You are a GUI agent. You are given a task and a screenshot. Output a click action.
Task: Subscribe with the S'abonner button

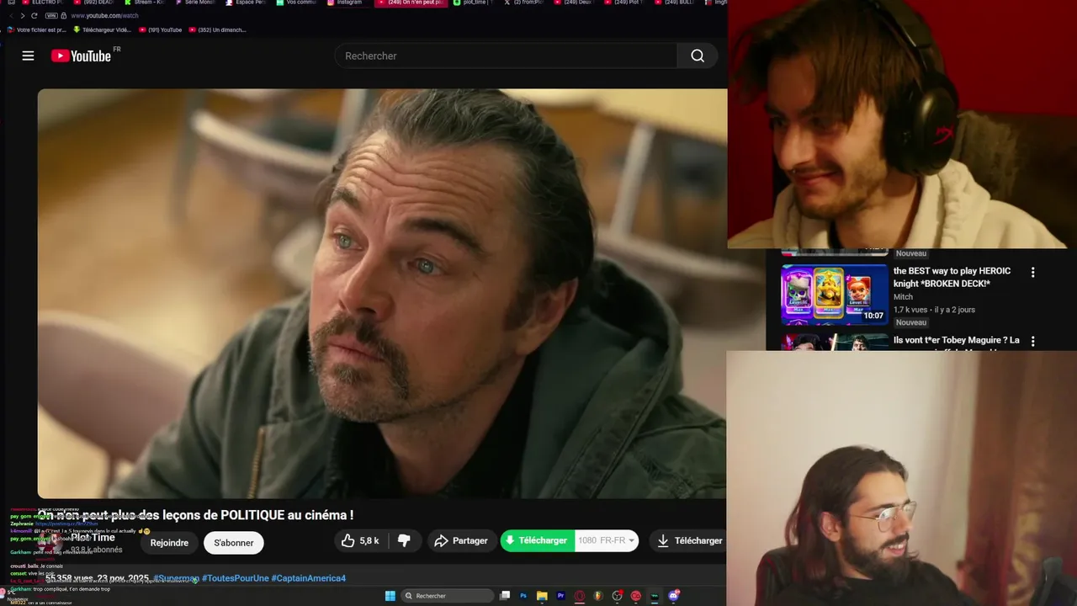click(234, 543)
